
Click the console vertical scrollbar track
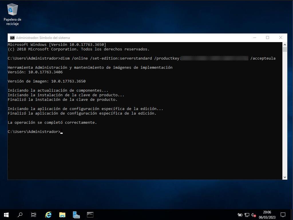285,115
